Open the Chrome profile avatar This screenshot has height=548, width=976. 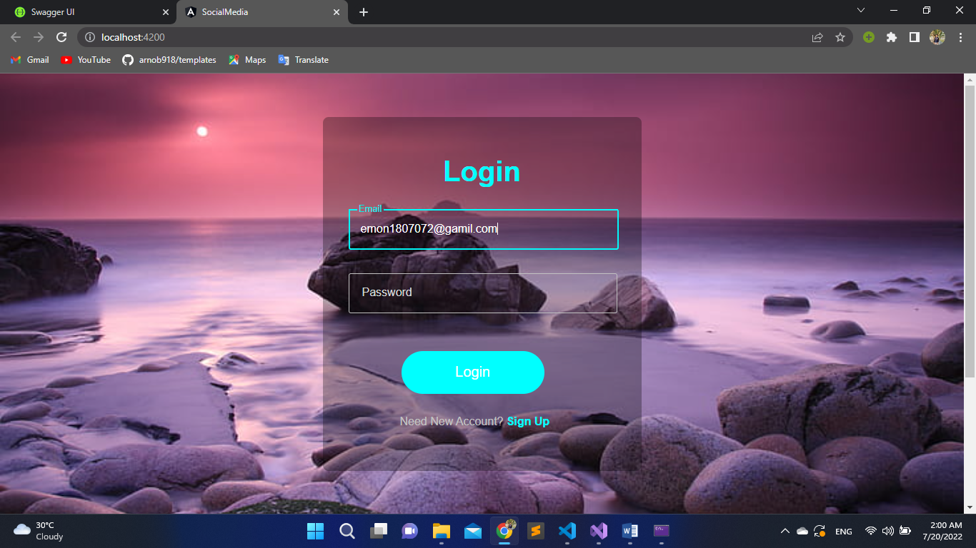tap(937, 37)
